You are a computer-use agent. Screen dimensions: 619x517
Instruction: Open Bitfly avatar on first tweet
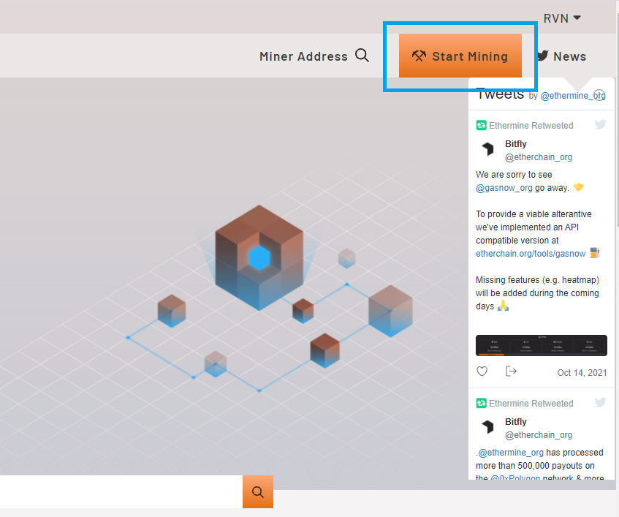coord(488,149)
